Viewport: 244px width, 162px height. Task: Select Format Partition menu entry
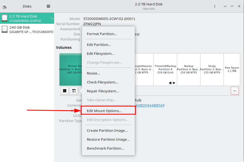click(102, 34)
